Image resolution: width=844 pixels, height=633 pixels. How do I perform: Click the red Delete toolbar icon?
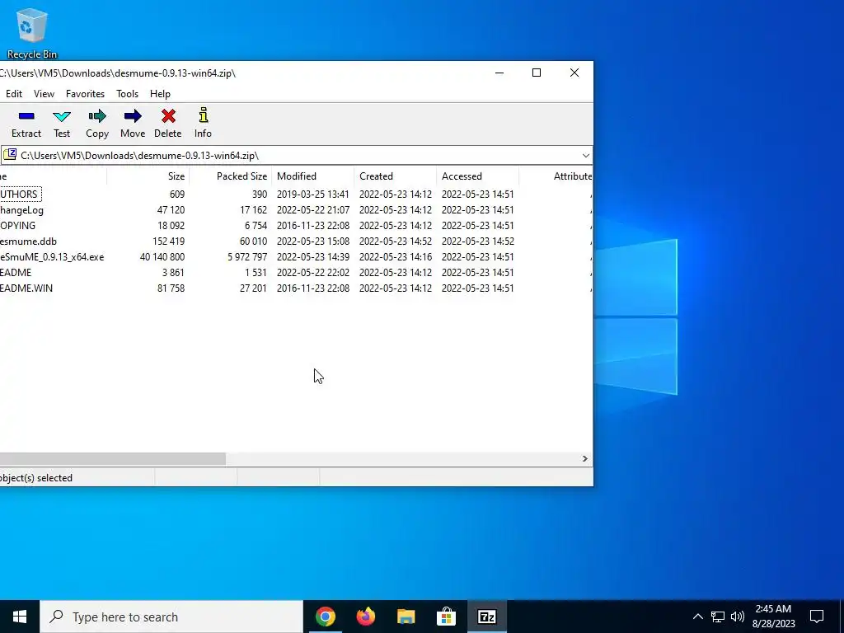point(168,124)
